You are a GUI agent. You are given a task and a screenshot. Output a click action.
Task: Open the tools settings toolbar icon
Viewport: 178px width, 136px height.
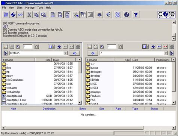click(76, 15)
